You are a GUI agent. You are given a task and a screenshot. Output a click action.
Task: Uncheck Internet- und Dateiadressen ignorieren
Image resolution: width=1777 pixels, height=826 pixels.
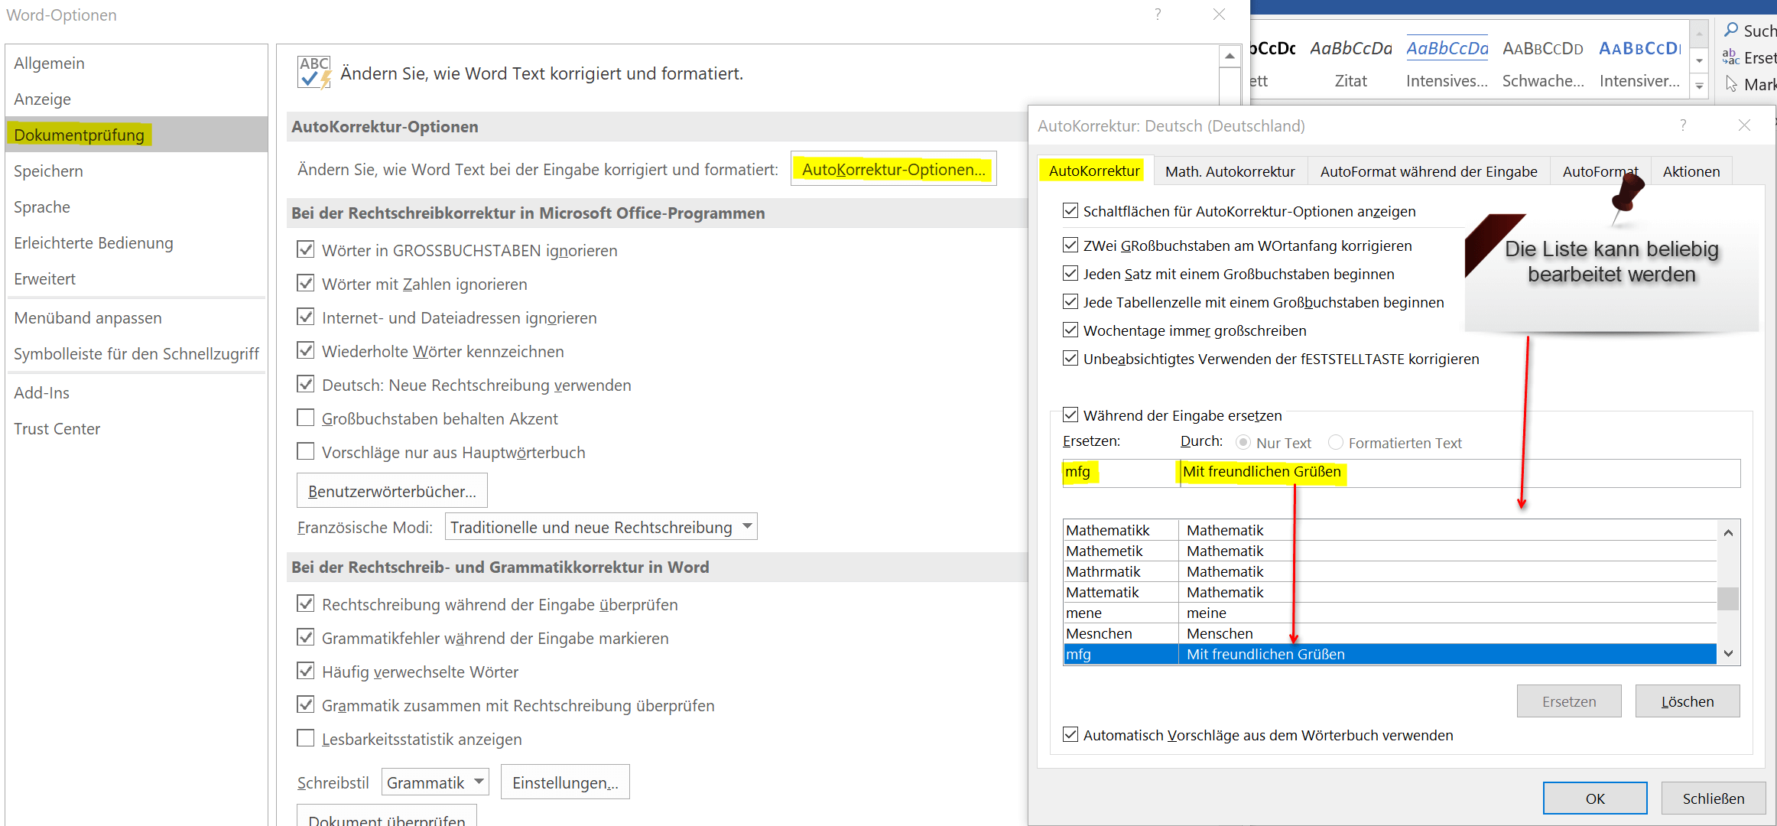point(305,317)
